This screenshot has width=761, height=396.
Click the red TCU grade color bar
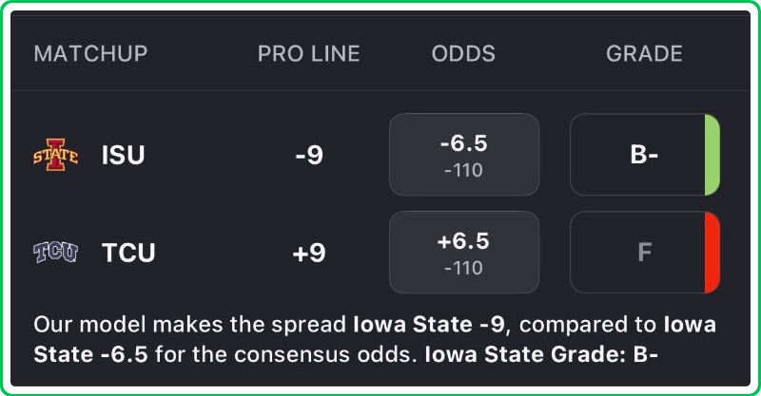[712, 253]
